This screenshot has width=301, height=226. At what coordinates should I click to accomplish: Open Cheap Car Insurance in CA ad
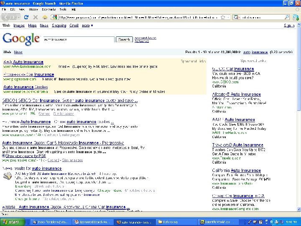tap(238, 195)
